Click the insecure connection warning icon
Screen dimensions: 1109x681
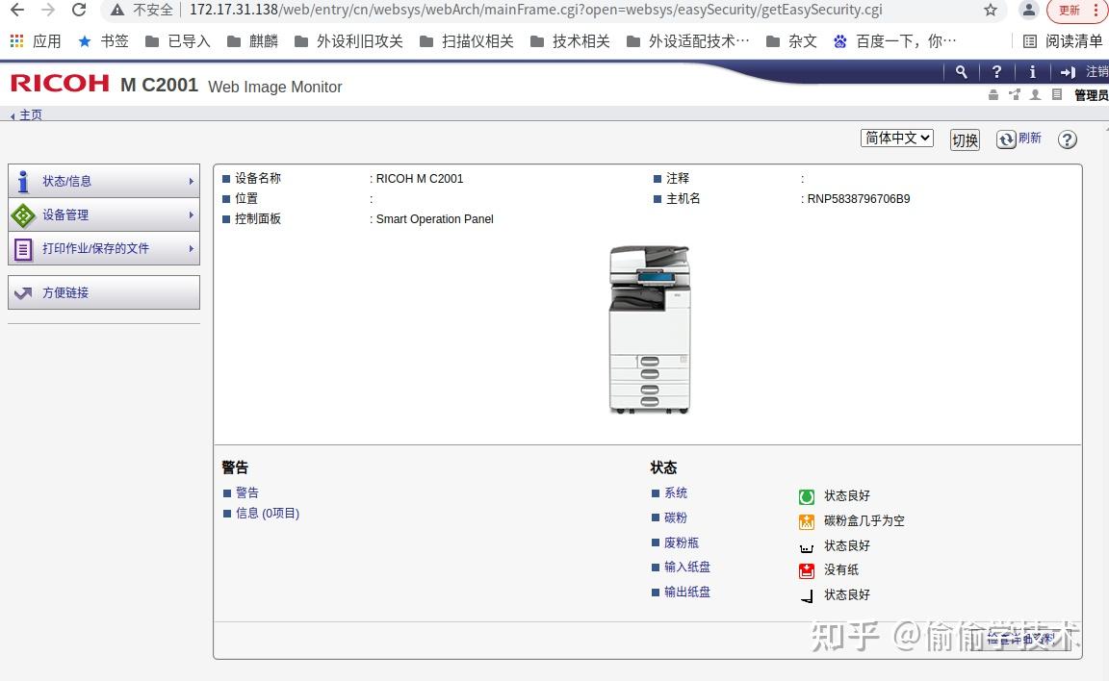117,10
